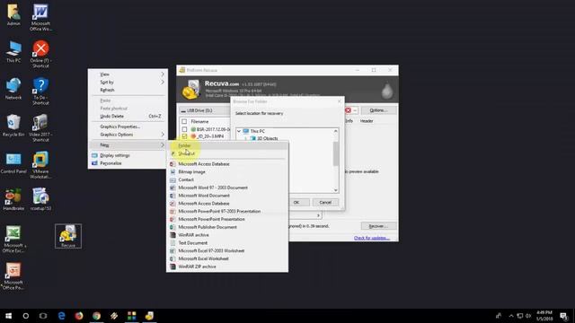This screenshot has height=323, width=575.
Task: Uncheck the _ID_20~3.MP4 file checkbox
Action: [184, 136]
